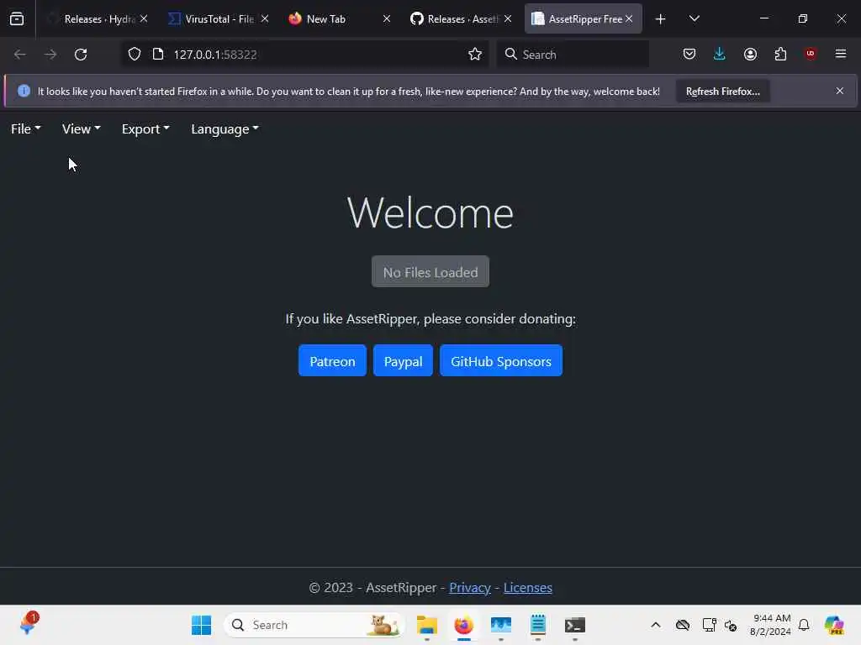Viewport: 861px width, 645px height.
Task: Launch the Copilot preview taskbar icon
Action: click(x=834, y=625)
